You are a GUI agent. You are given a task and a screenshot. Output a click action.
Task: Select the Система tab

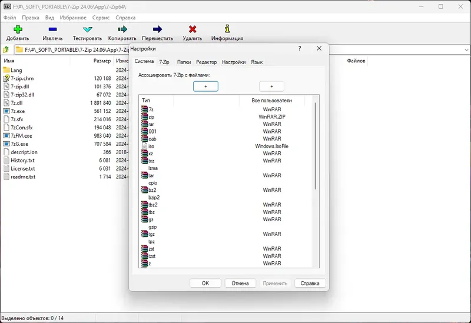(x=144, y=61)
